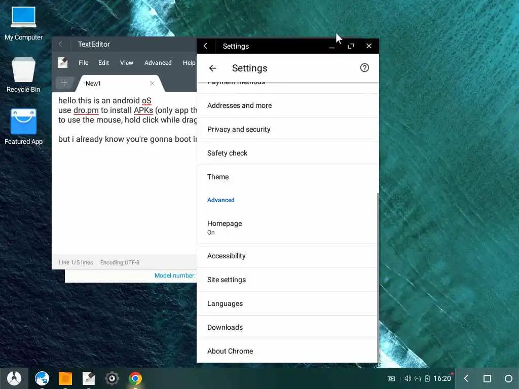Open the Edit menu in TextEditor

(103, 63)
